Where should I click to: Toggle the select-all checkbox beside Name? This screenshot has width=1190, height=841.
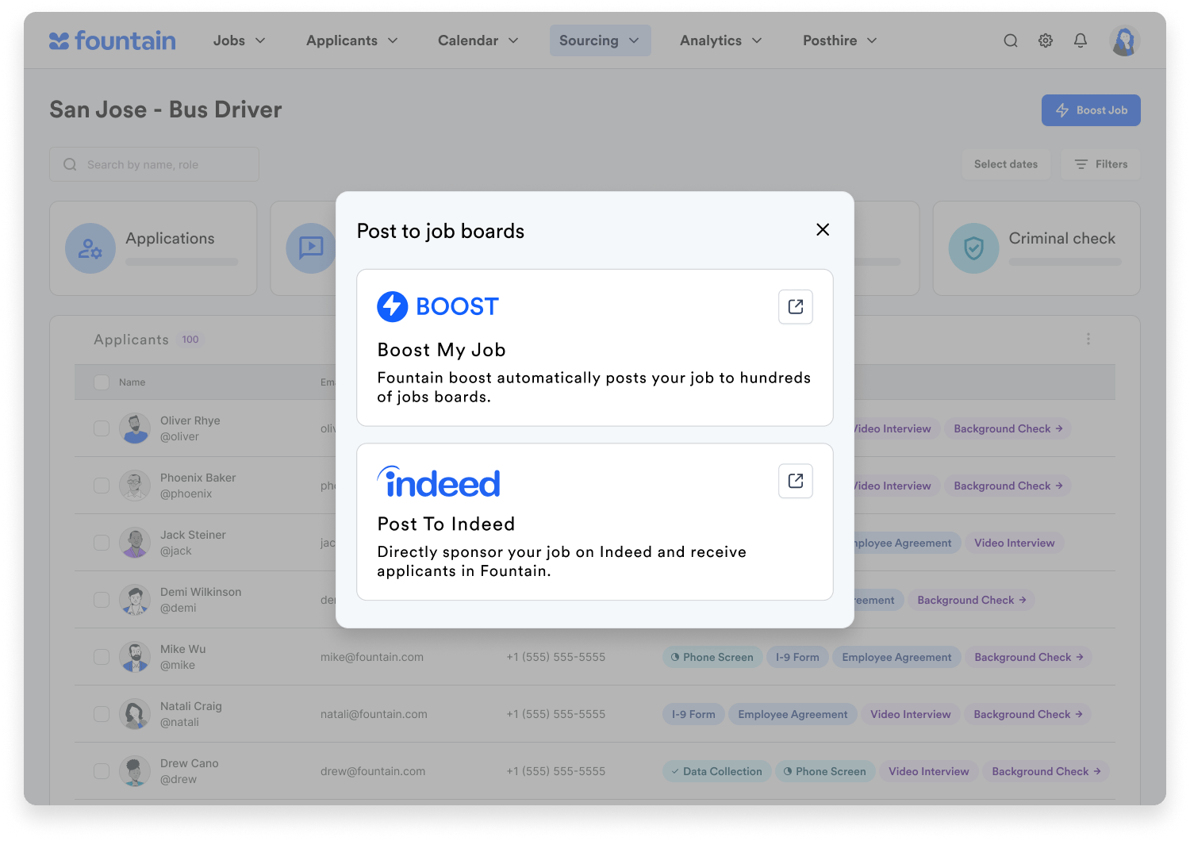pyautogui.click(x=102, y=382)
